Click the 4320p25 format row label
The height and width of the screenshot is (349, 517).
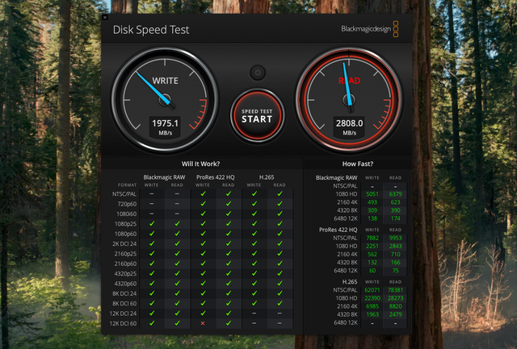click(x=126, y=274)
